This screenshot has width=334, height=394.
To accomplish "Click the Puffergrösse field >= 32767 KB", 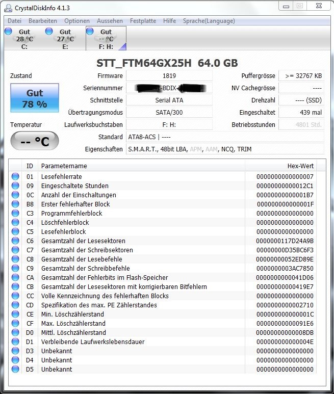I will 301,75.
